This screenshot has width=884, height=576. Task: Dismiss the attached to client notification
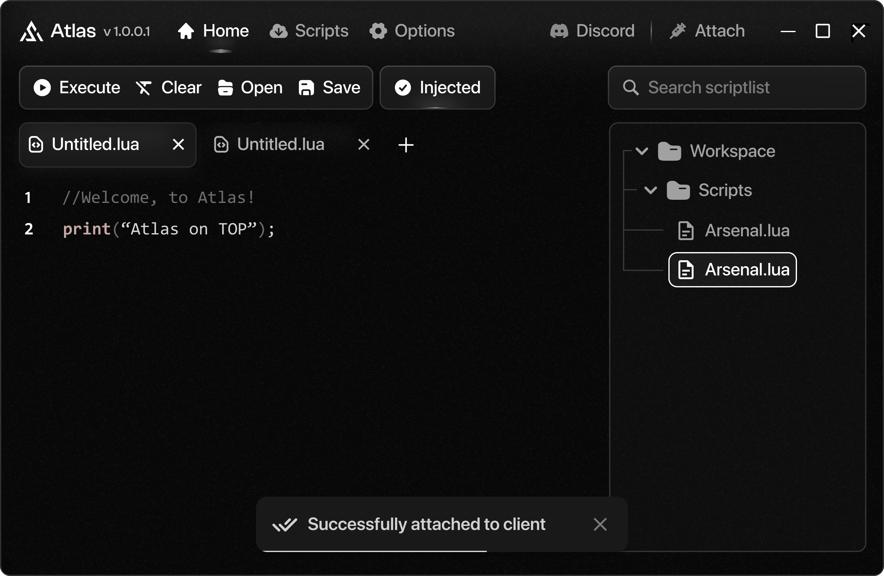pos(600,524)
